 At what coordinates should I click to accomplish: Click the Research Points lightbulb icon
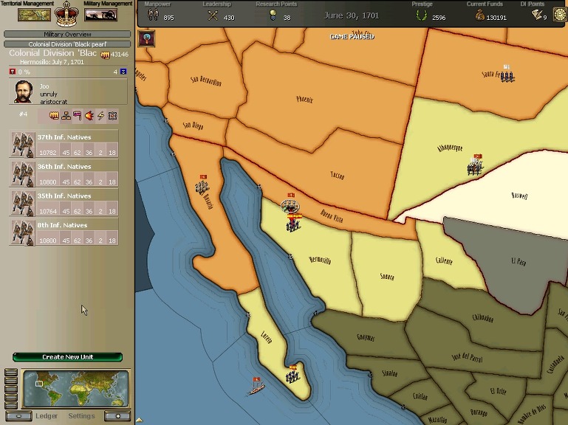point(273,15)
